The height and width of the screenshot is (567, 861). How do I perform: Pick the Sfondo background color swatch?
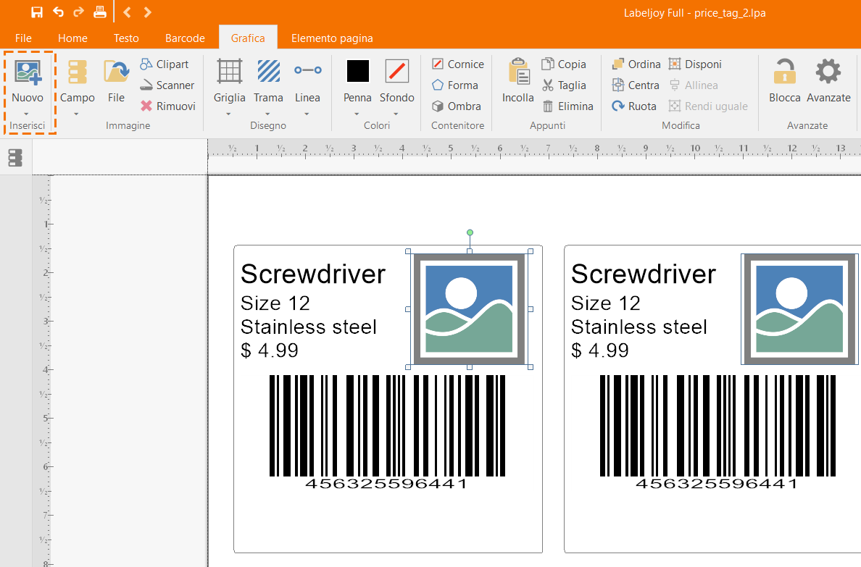click(x=397, y=71)
